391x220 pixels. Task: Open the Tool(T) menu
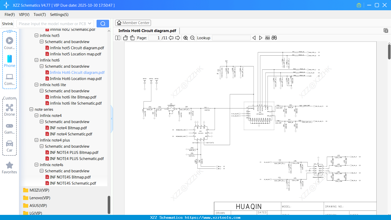(40, 15)
